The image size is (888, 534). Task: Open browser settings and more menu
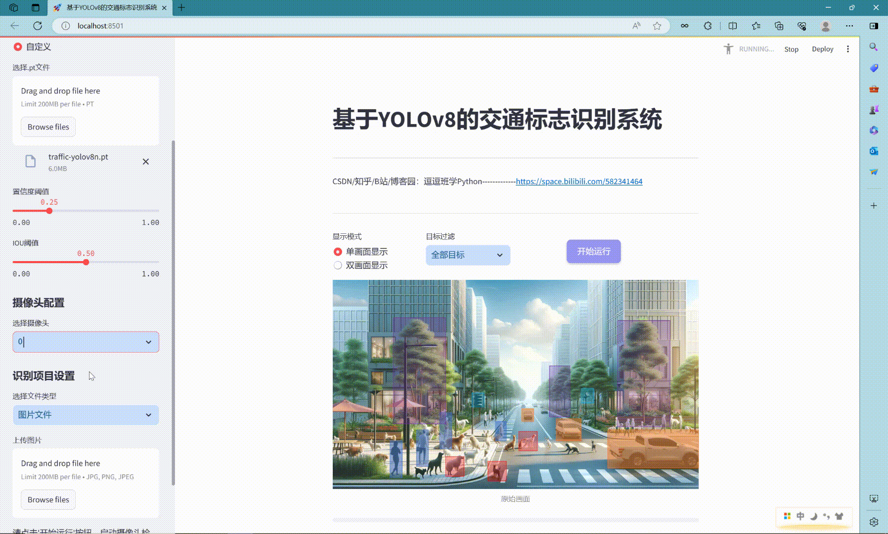click(849, 26)
